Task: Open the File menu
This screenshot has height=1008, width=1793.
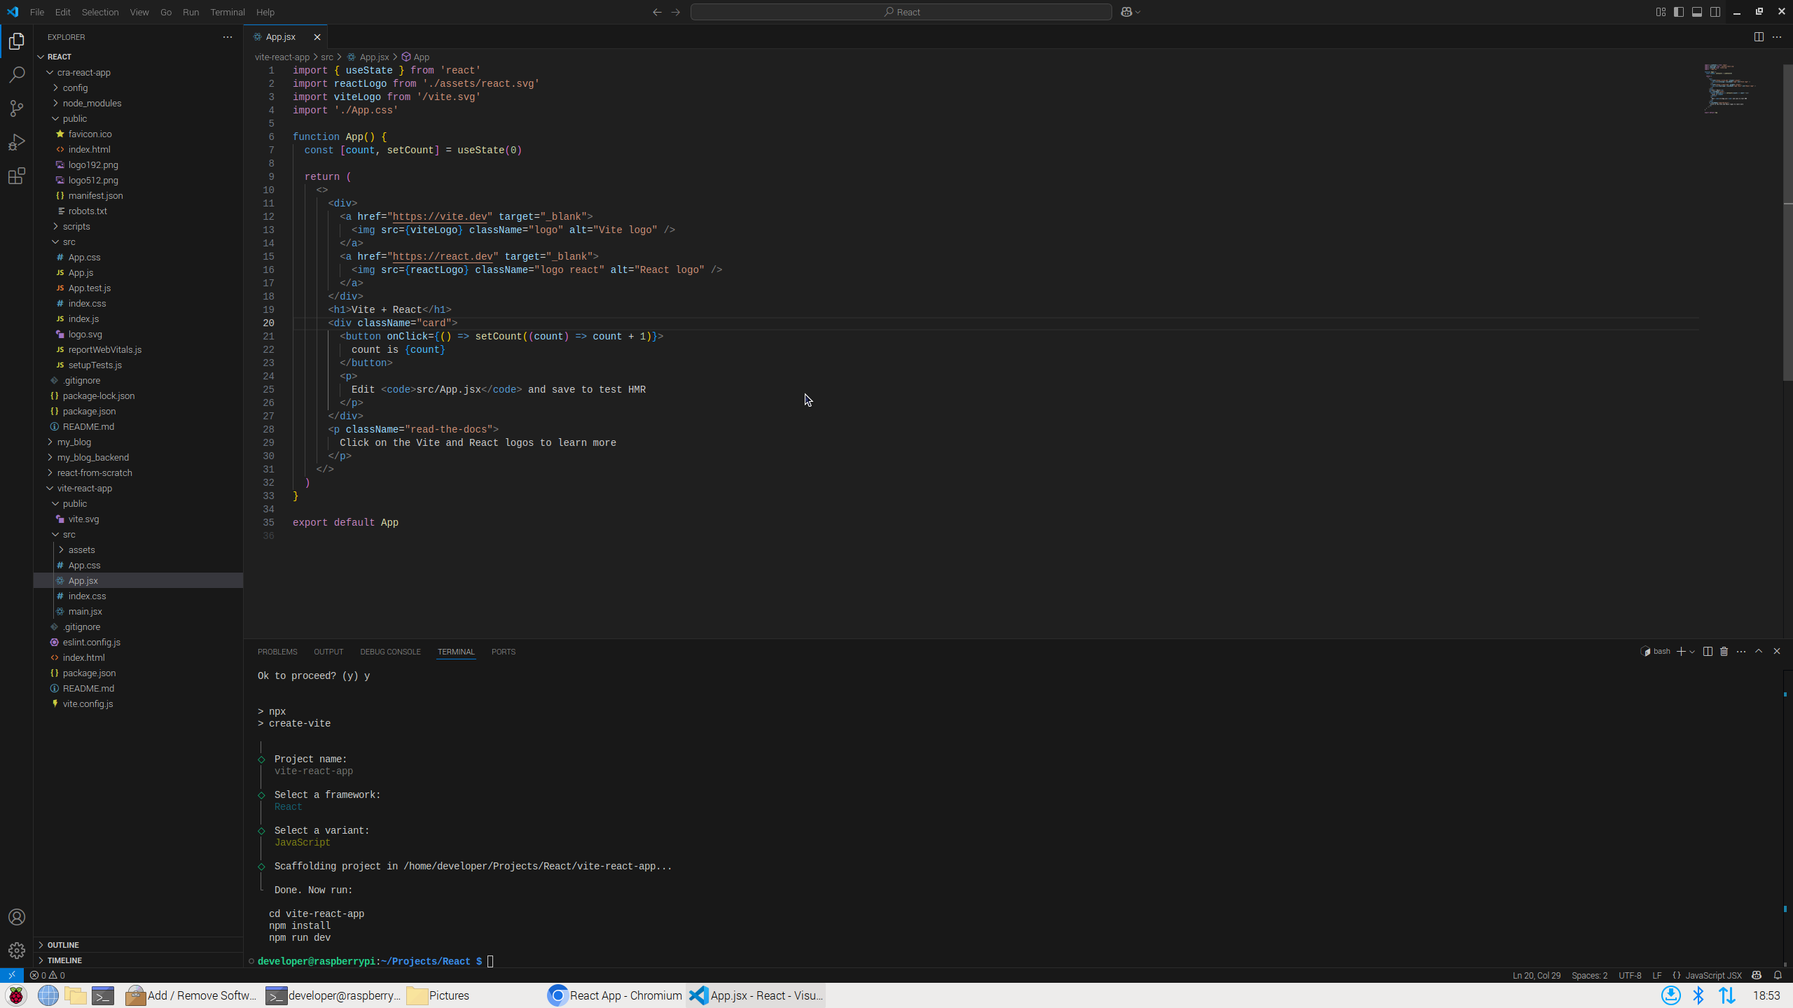Action: point(37,12)
